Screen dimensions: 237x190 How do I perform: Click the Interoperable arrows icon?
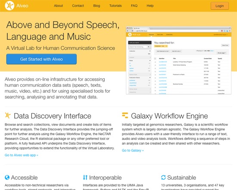click(85, 177)
